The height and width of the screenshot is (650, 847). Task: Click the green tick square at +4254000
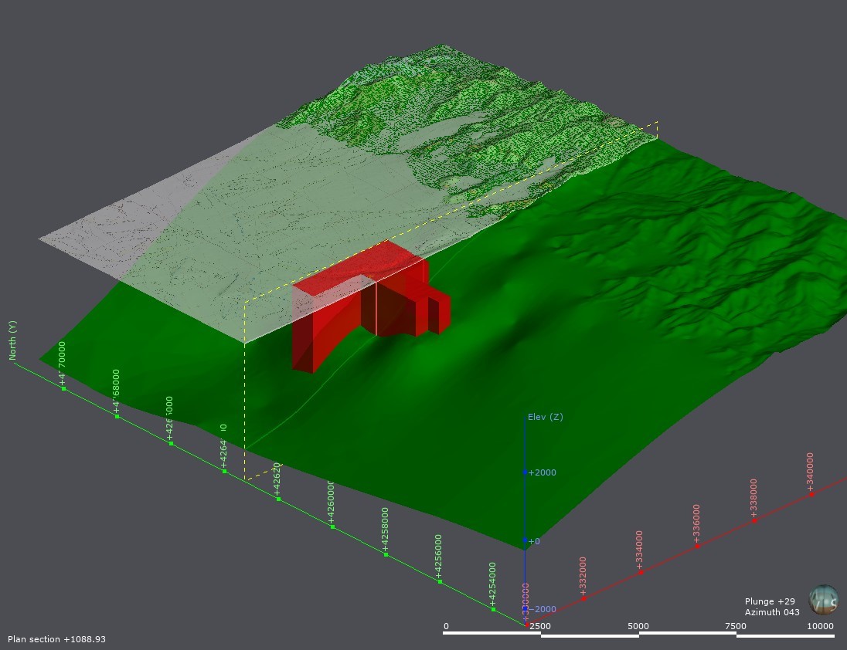[492, 609]
